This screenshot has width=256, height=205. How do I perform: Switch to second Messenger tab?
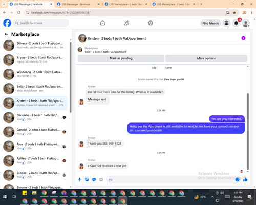pyautogui.click(x=78, y=4)
